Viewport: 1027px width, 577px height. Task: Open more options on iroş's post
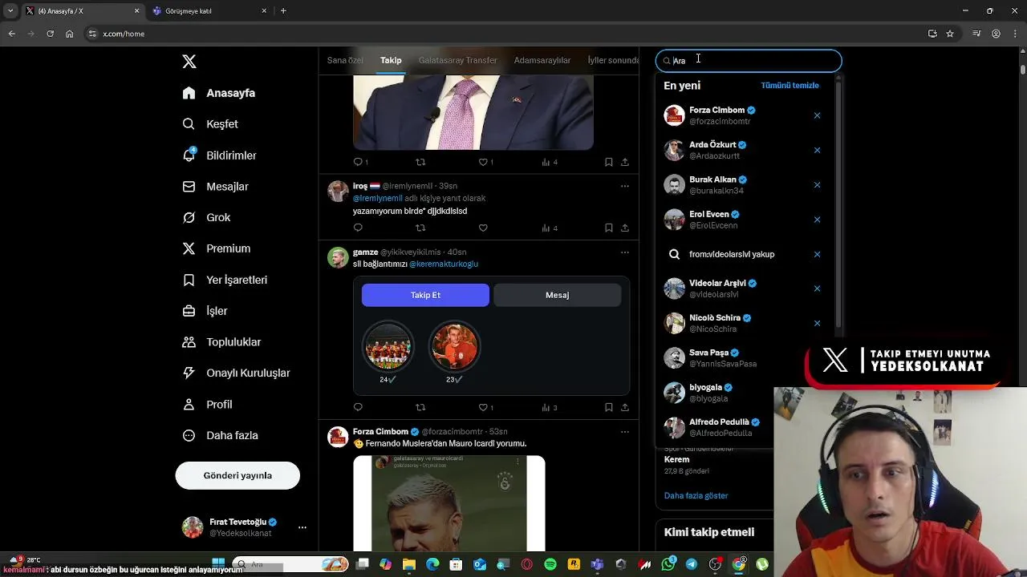624,186
